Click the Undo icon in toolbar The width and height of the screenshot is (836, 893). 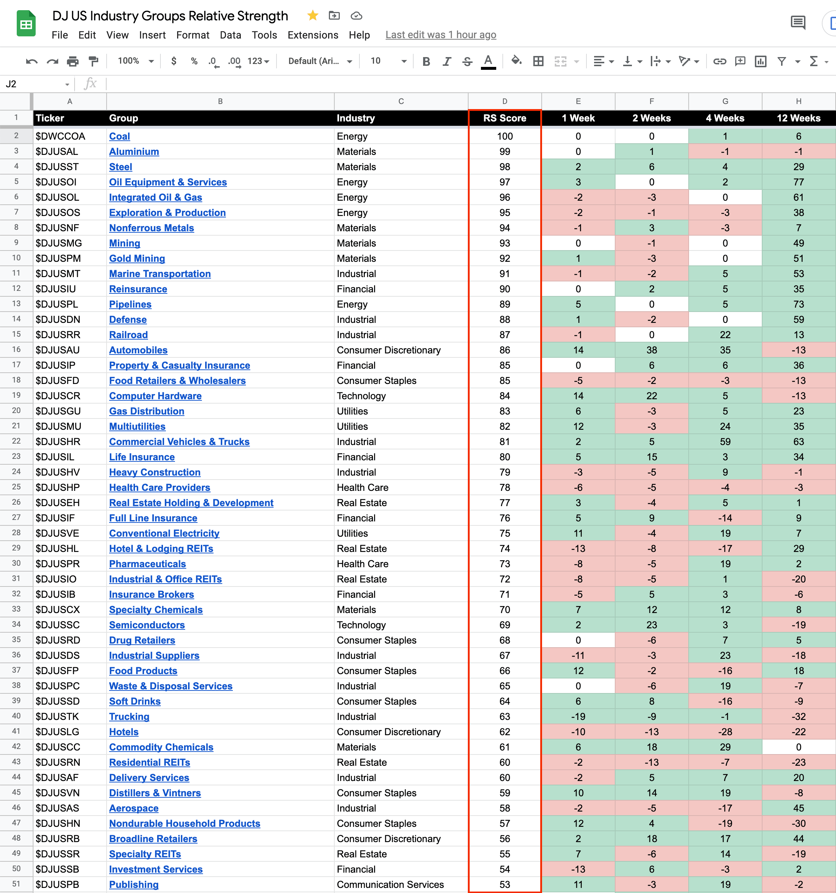(31, 61)
